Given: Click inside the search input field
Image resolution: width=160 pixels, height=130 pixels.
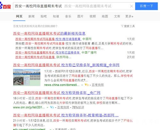Looking at the screenshot, I should 71,6.
